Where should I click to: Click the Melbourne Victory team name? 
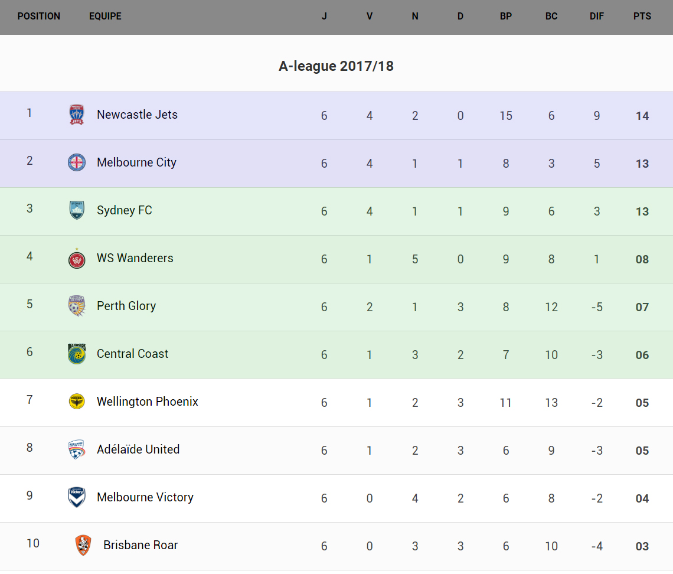145,497
